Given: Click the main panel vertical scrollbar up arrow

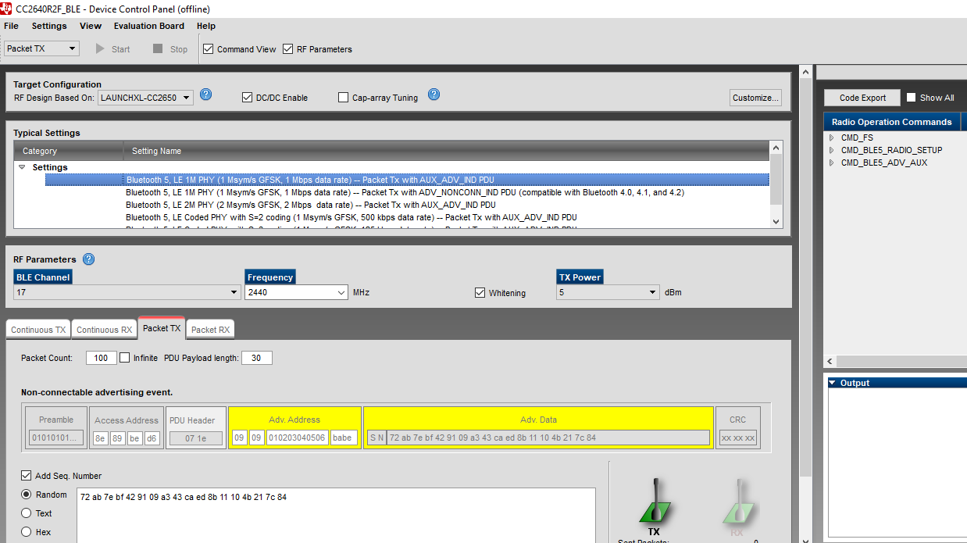Looking at the screenshot, I should point(807,73).
